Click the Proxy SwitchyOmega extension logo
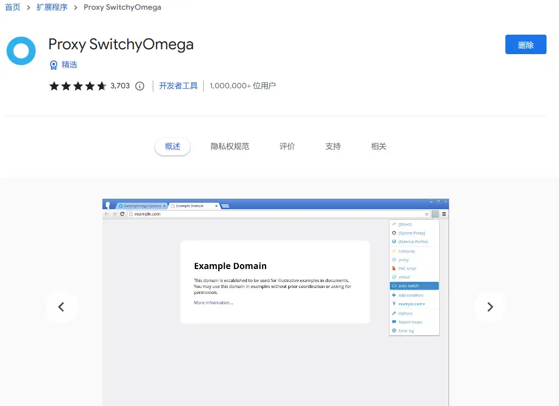The height and width of the screenshot is (406, 559). click(x=21, y=50)
